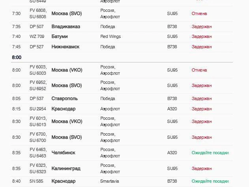
Task: Click Ожидайте посадки status for the Челябинск flight
Action: click(x=210, y=153)
